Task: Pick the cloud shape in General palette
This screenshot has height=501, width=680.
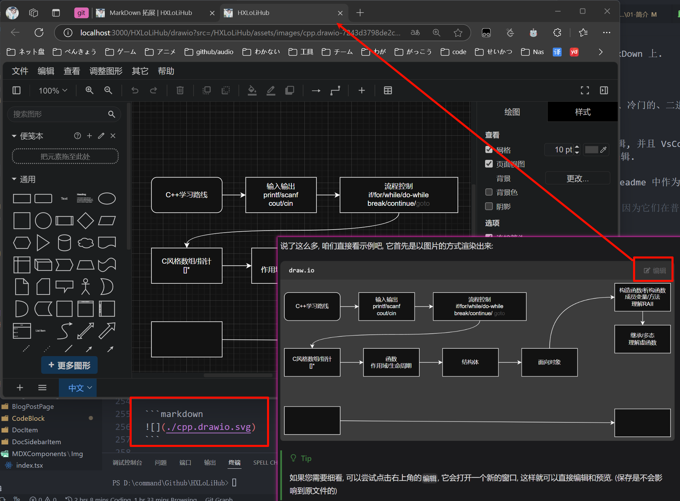Action: point(85,243)
